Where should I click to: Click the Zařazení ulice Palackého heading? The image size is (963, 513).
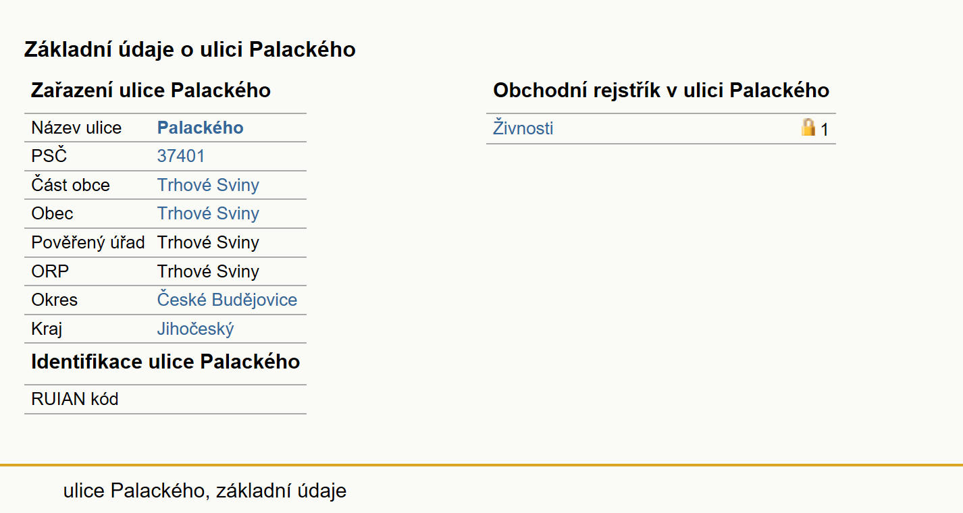[x=151, y=90]
